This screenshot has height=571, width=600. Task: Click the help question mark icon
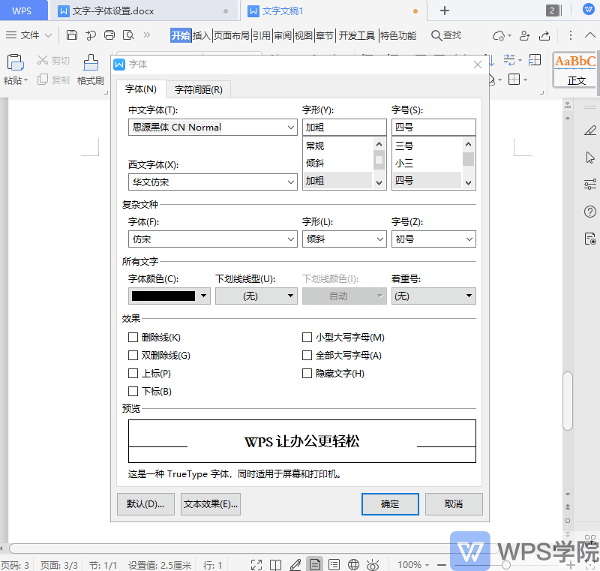click(590, 212)
